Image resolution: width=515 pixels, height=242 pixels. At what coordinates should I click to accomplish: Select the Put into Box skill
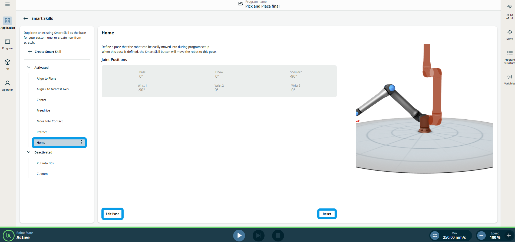[45, 163]
